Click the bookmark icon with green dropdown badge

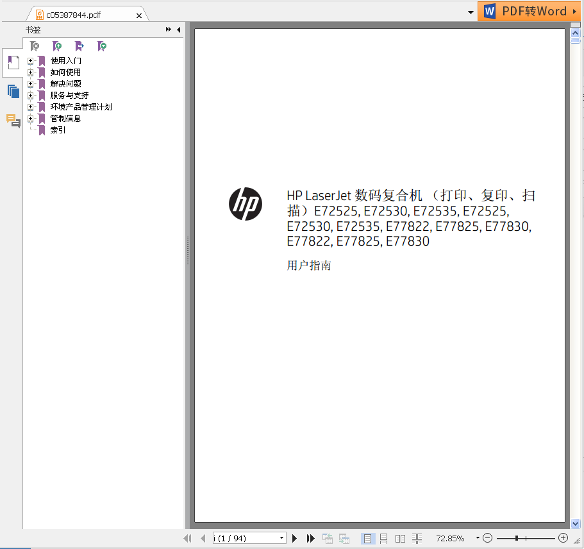pos(102,46)
